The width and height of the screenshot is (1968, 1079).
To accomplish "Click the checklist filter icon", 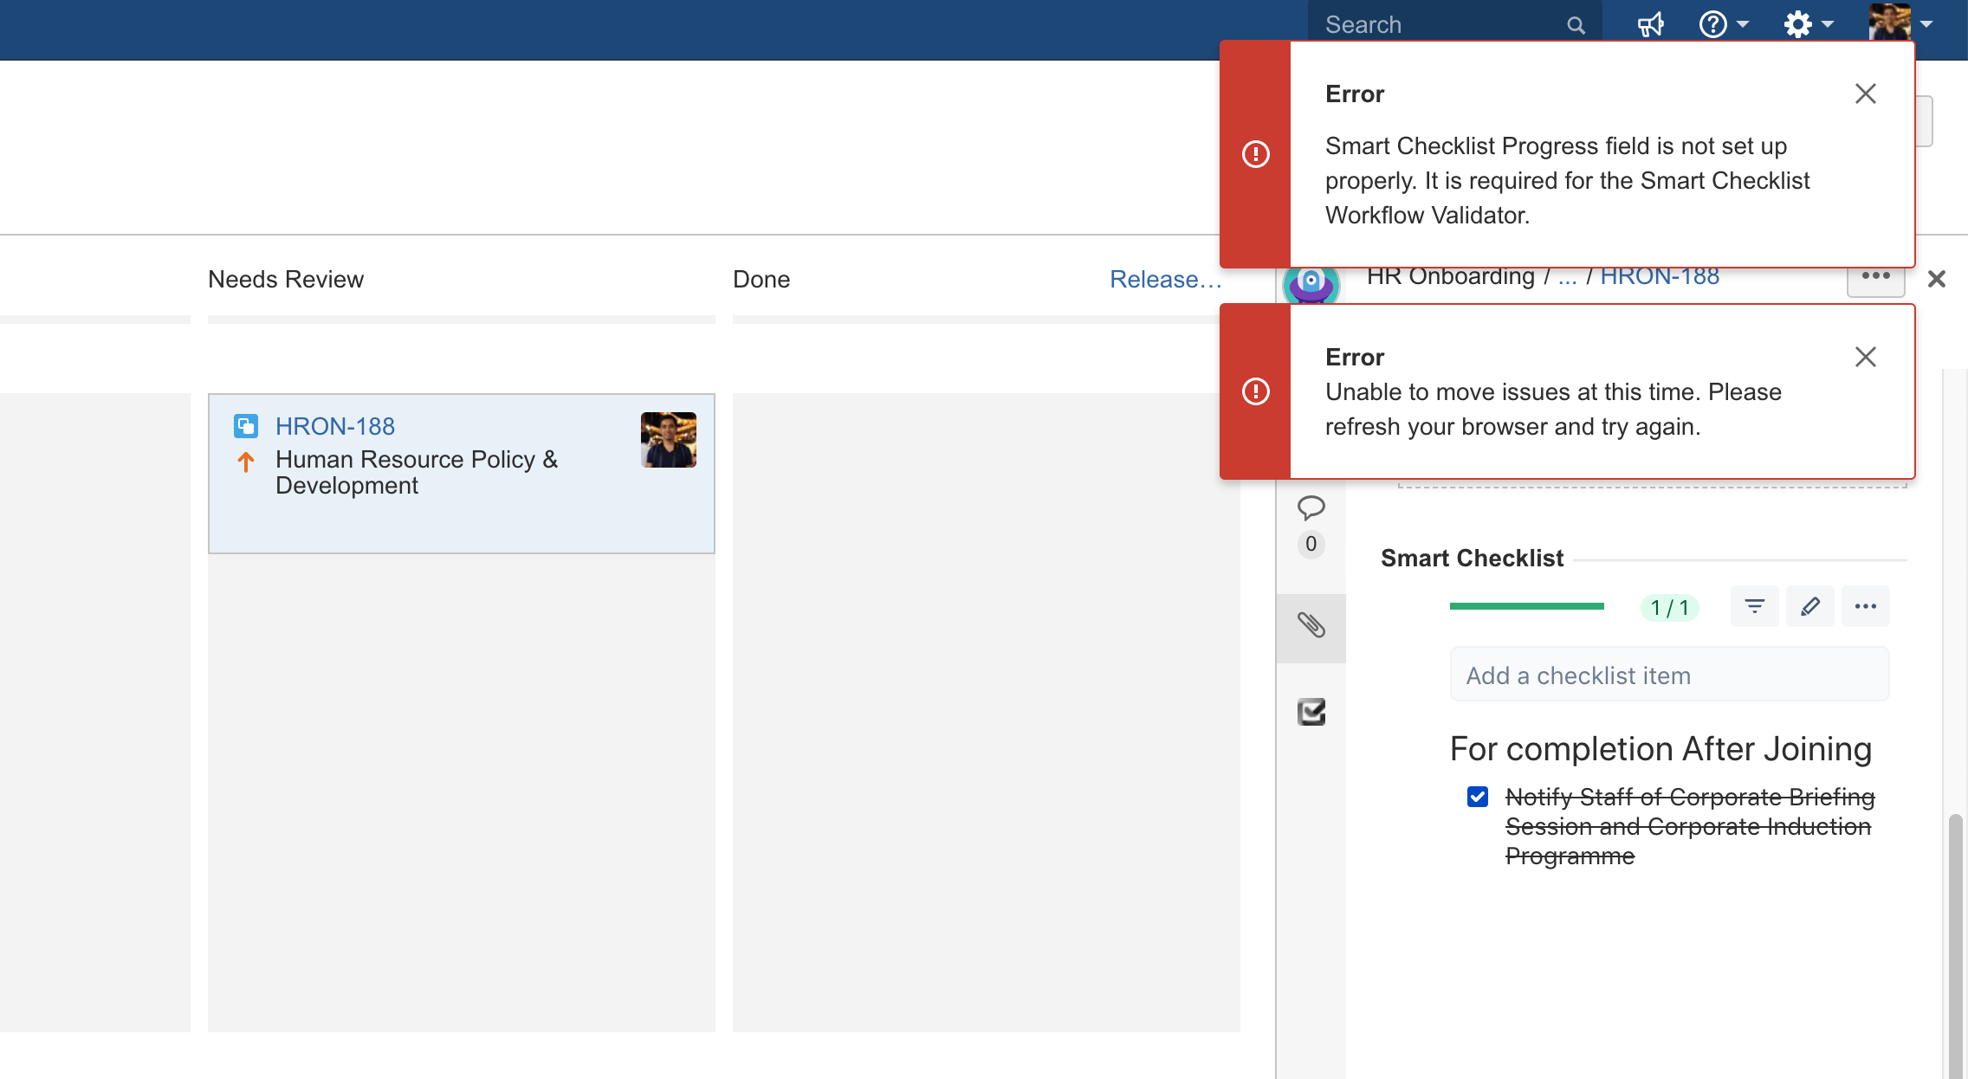I will (x=1755, y=606).
